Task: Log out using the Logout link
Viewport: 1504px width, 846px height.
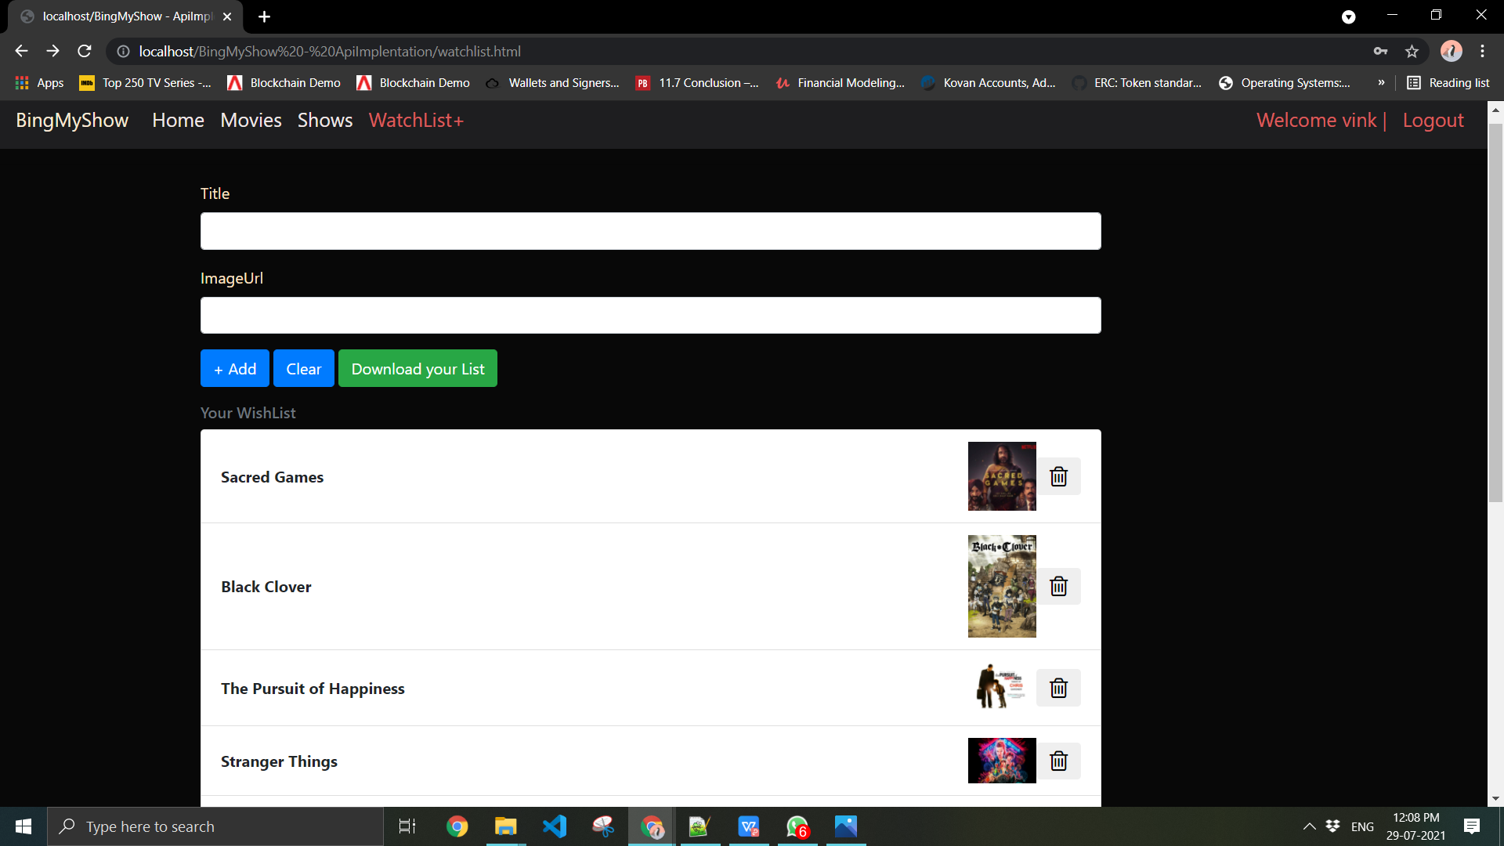Action: tap(1433, 121)
